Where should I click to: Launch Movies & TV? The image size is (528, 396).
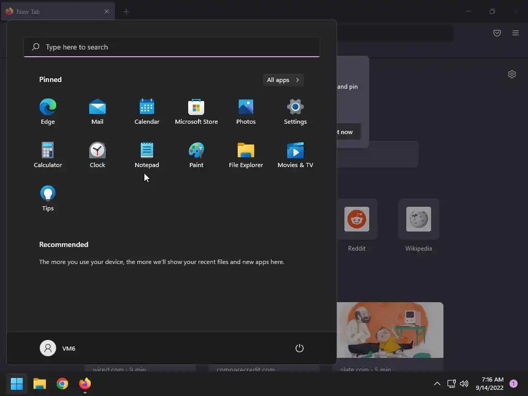tap(295, 155)
